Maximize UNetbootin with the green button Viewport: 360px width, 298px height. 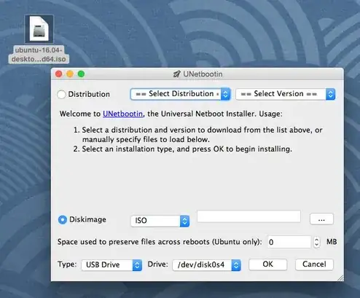[81, 74]
